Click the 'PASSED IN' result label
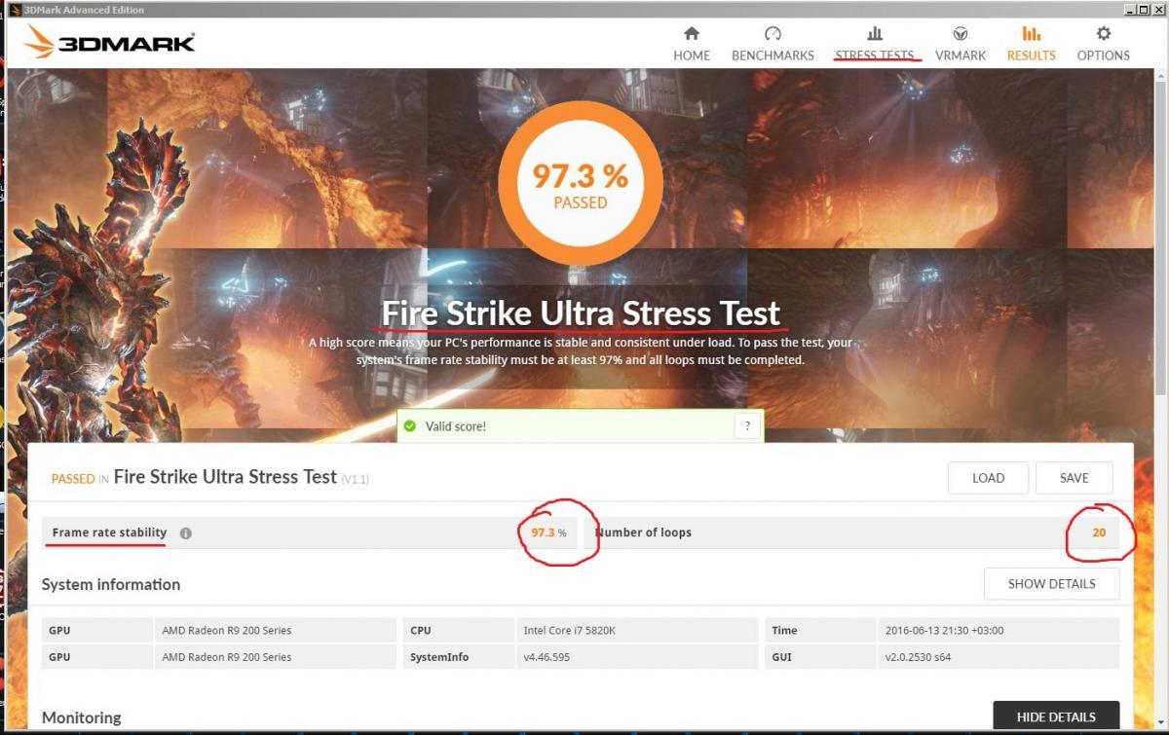The width and height of the screenshot is (1169, 735). pos(80,479)
